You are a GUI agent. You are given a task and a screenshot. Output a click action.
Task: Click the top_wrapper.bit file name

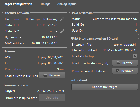coord(125,45)
